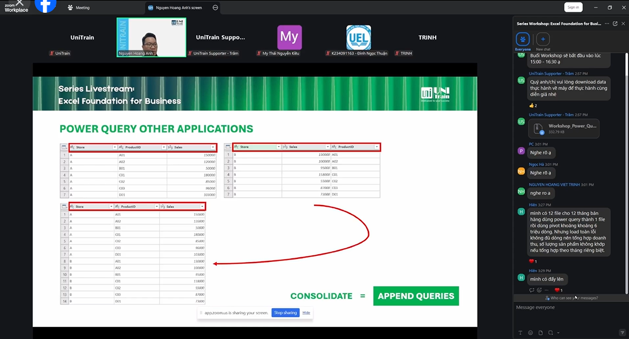
Task: Click the close X over Zoom Workplace logo
Action: click(x=19, y=3)
